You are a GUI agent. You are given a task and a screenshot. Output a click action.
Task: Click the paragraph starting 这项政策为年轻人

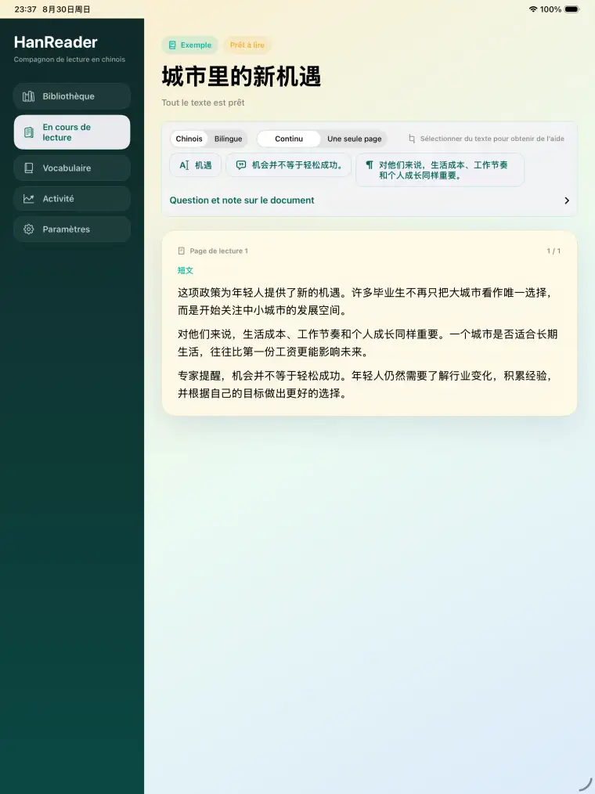click(x=366, y=301)
